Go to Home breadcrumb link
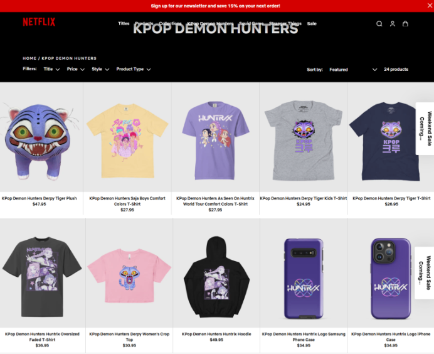 (x=29, y=58)
